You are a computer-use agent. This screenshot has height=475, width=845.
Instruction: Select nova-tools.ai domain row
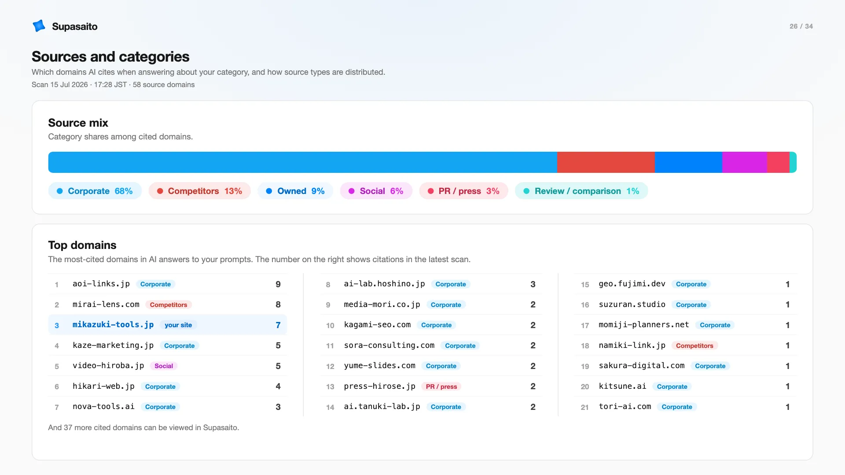point(167,407)
